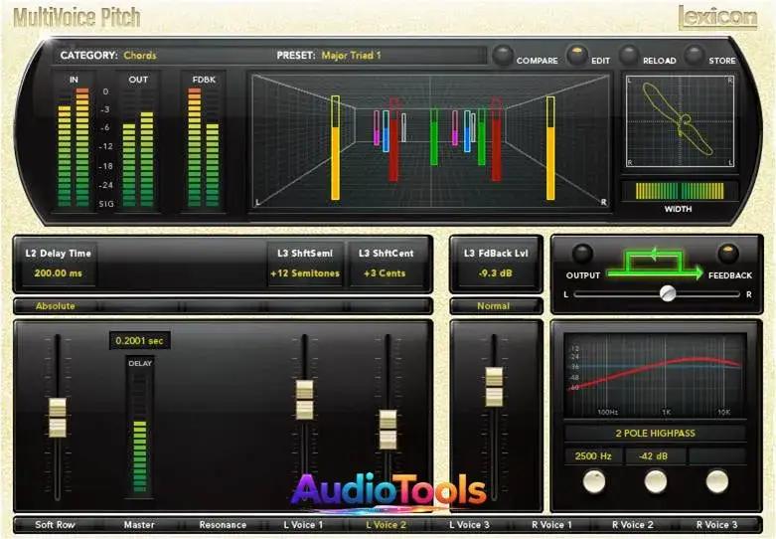Click the L3 ShftCent fader handle
Screen dimensions: 776x539
tap(388, 430)
